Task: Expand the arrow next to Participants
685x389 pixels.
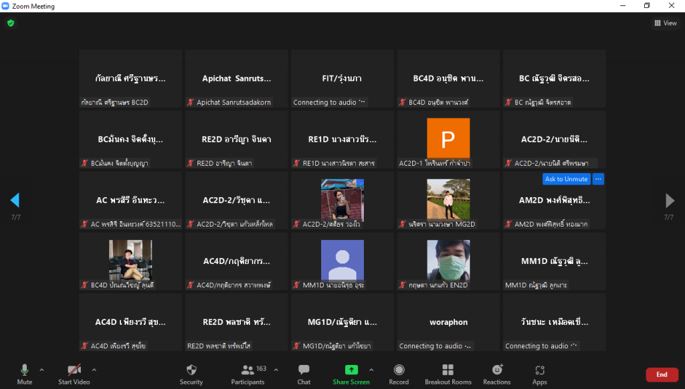Action: point(276,369)
